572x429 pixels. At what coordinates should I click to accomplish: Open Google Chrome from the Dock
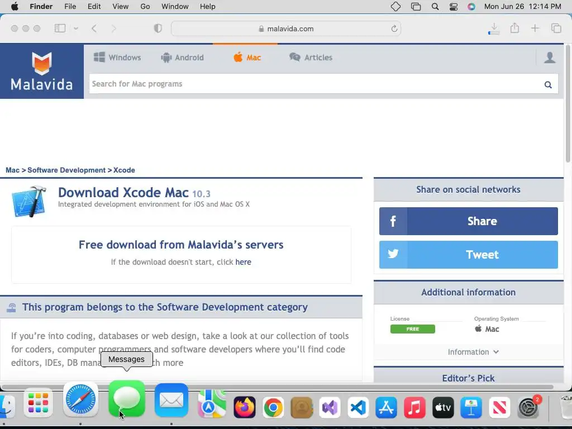pyautogui.click(x=273, y=407)
